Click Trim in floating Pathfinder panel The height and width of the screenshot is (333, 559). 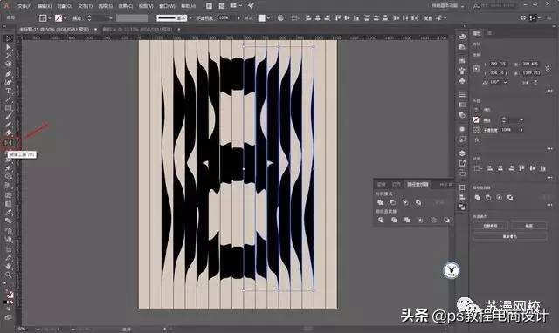394,220
